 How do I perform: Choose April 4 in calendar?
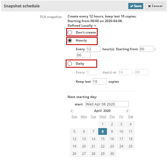pos(131,124)
